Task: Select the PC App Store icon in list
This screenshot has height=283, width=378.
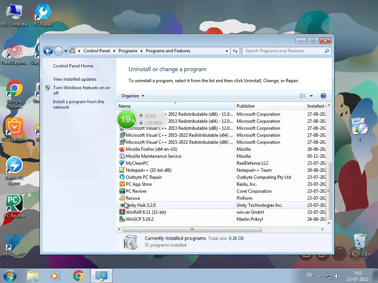Action: 122,184
